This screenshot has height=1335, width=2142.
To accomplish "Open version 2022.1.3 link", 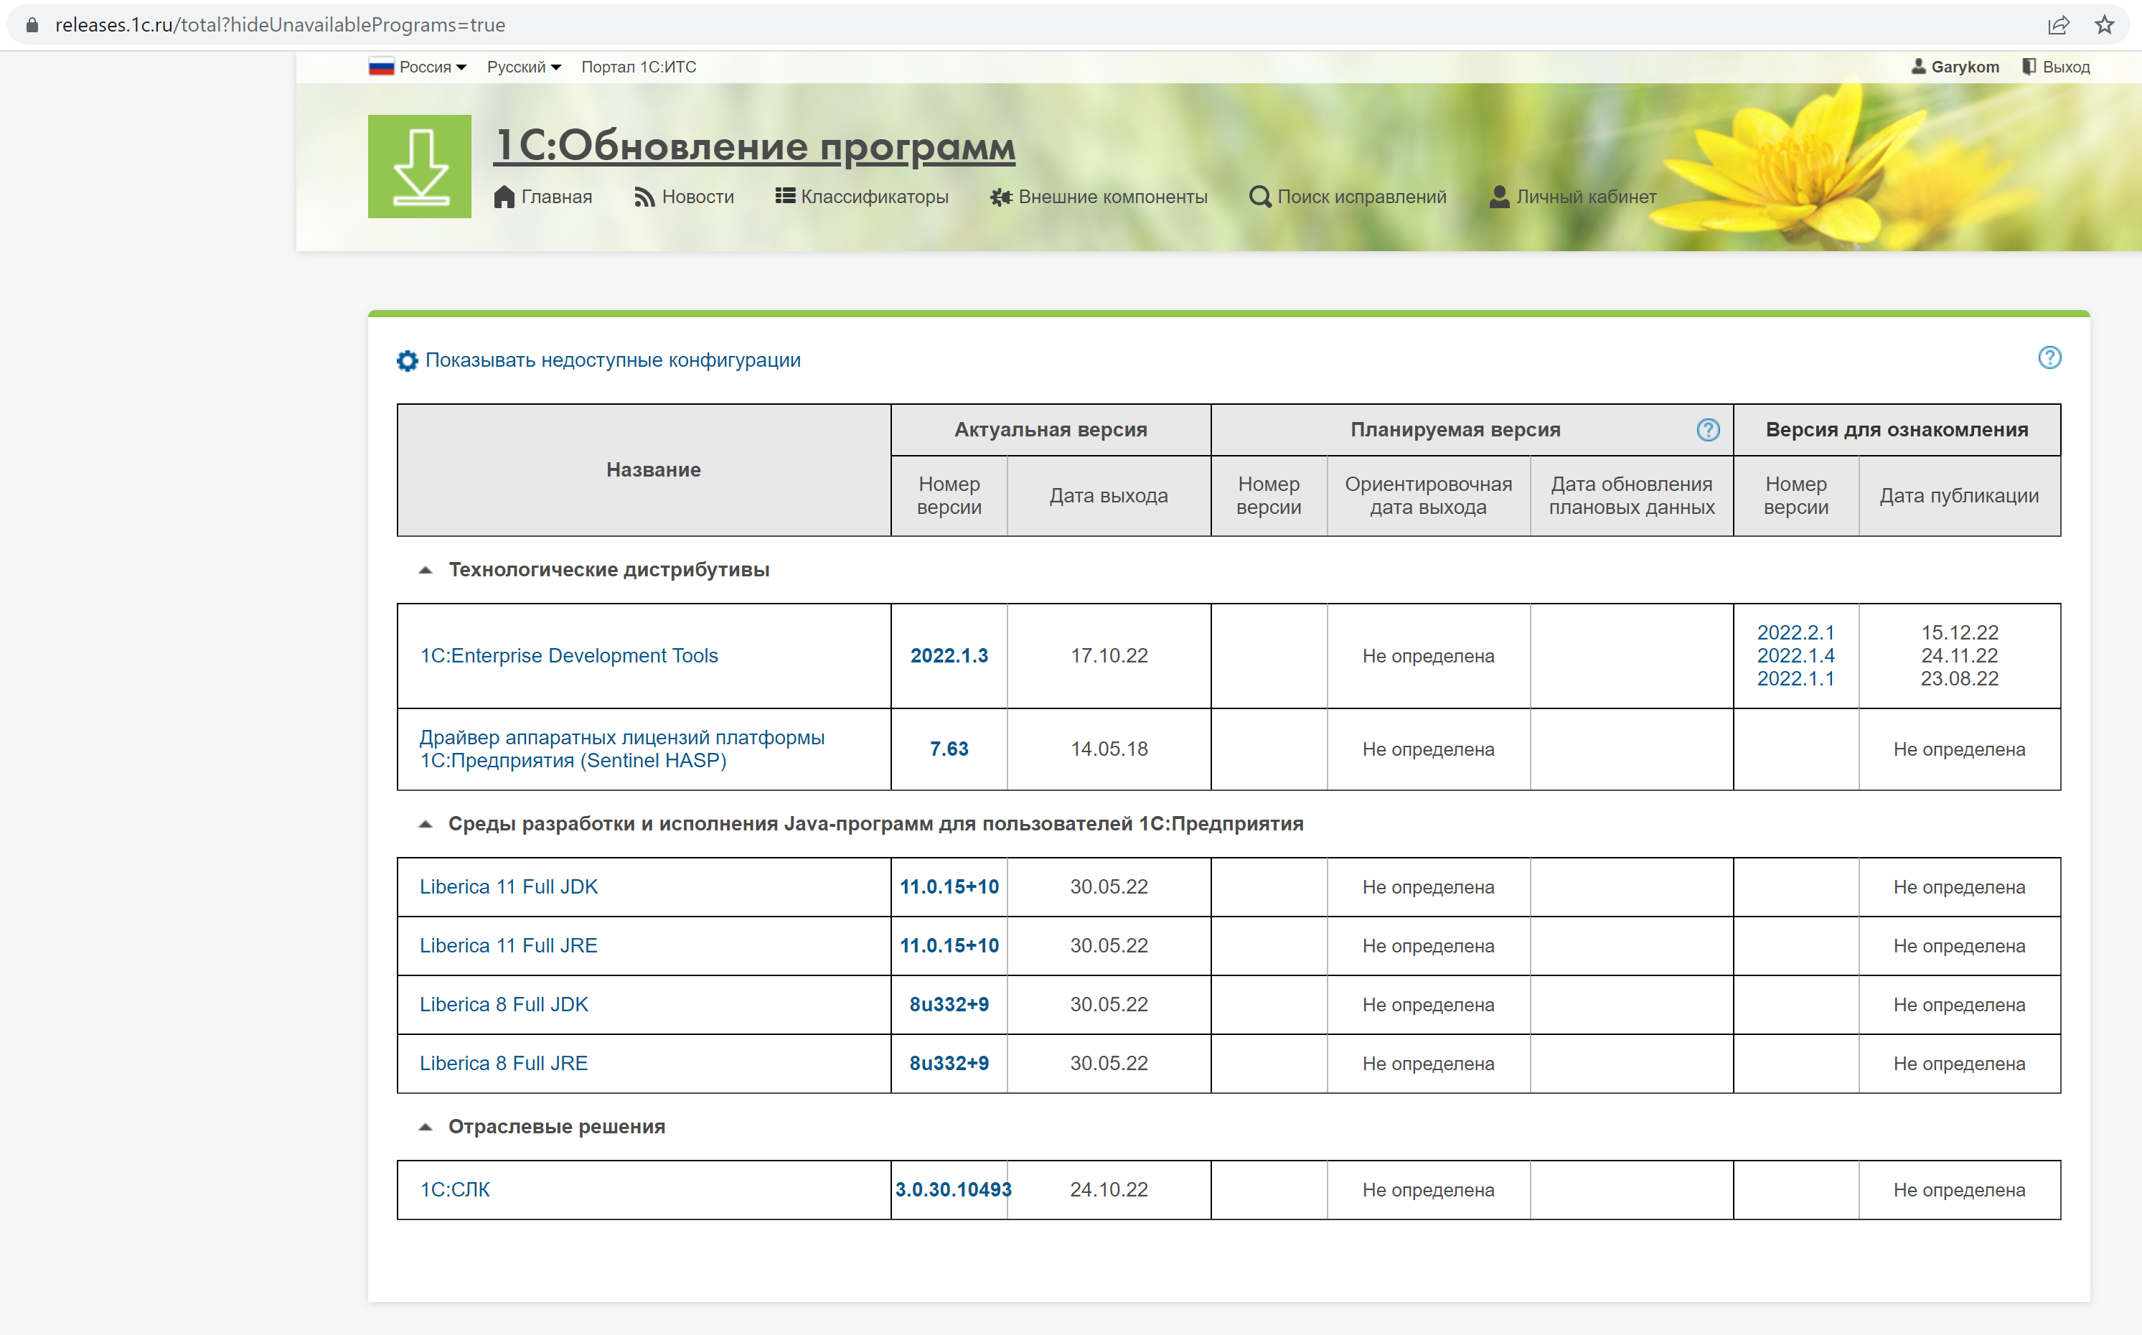I will [x=949, y=656].
